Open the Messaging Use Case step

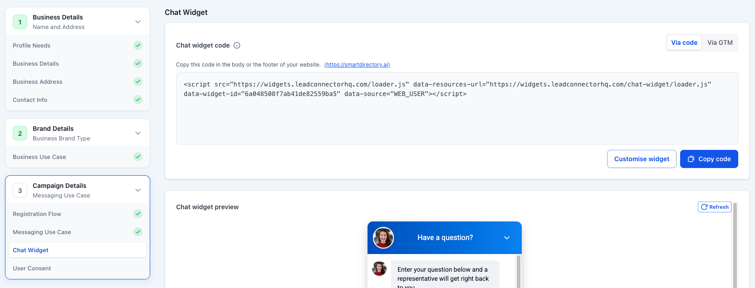point(78,232)
